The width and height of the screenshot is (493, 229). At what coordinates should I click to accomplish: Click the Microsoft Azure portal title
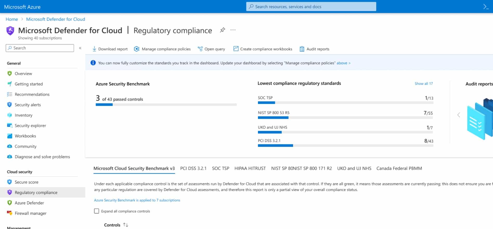22,7
